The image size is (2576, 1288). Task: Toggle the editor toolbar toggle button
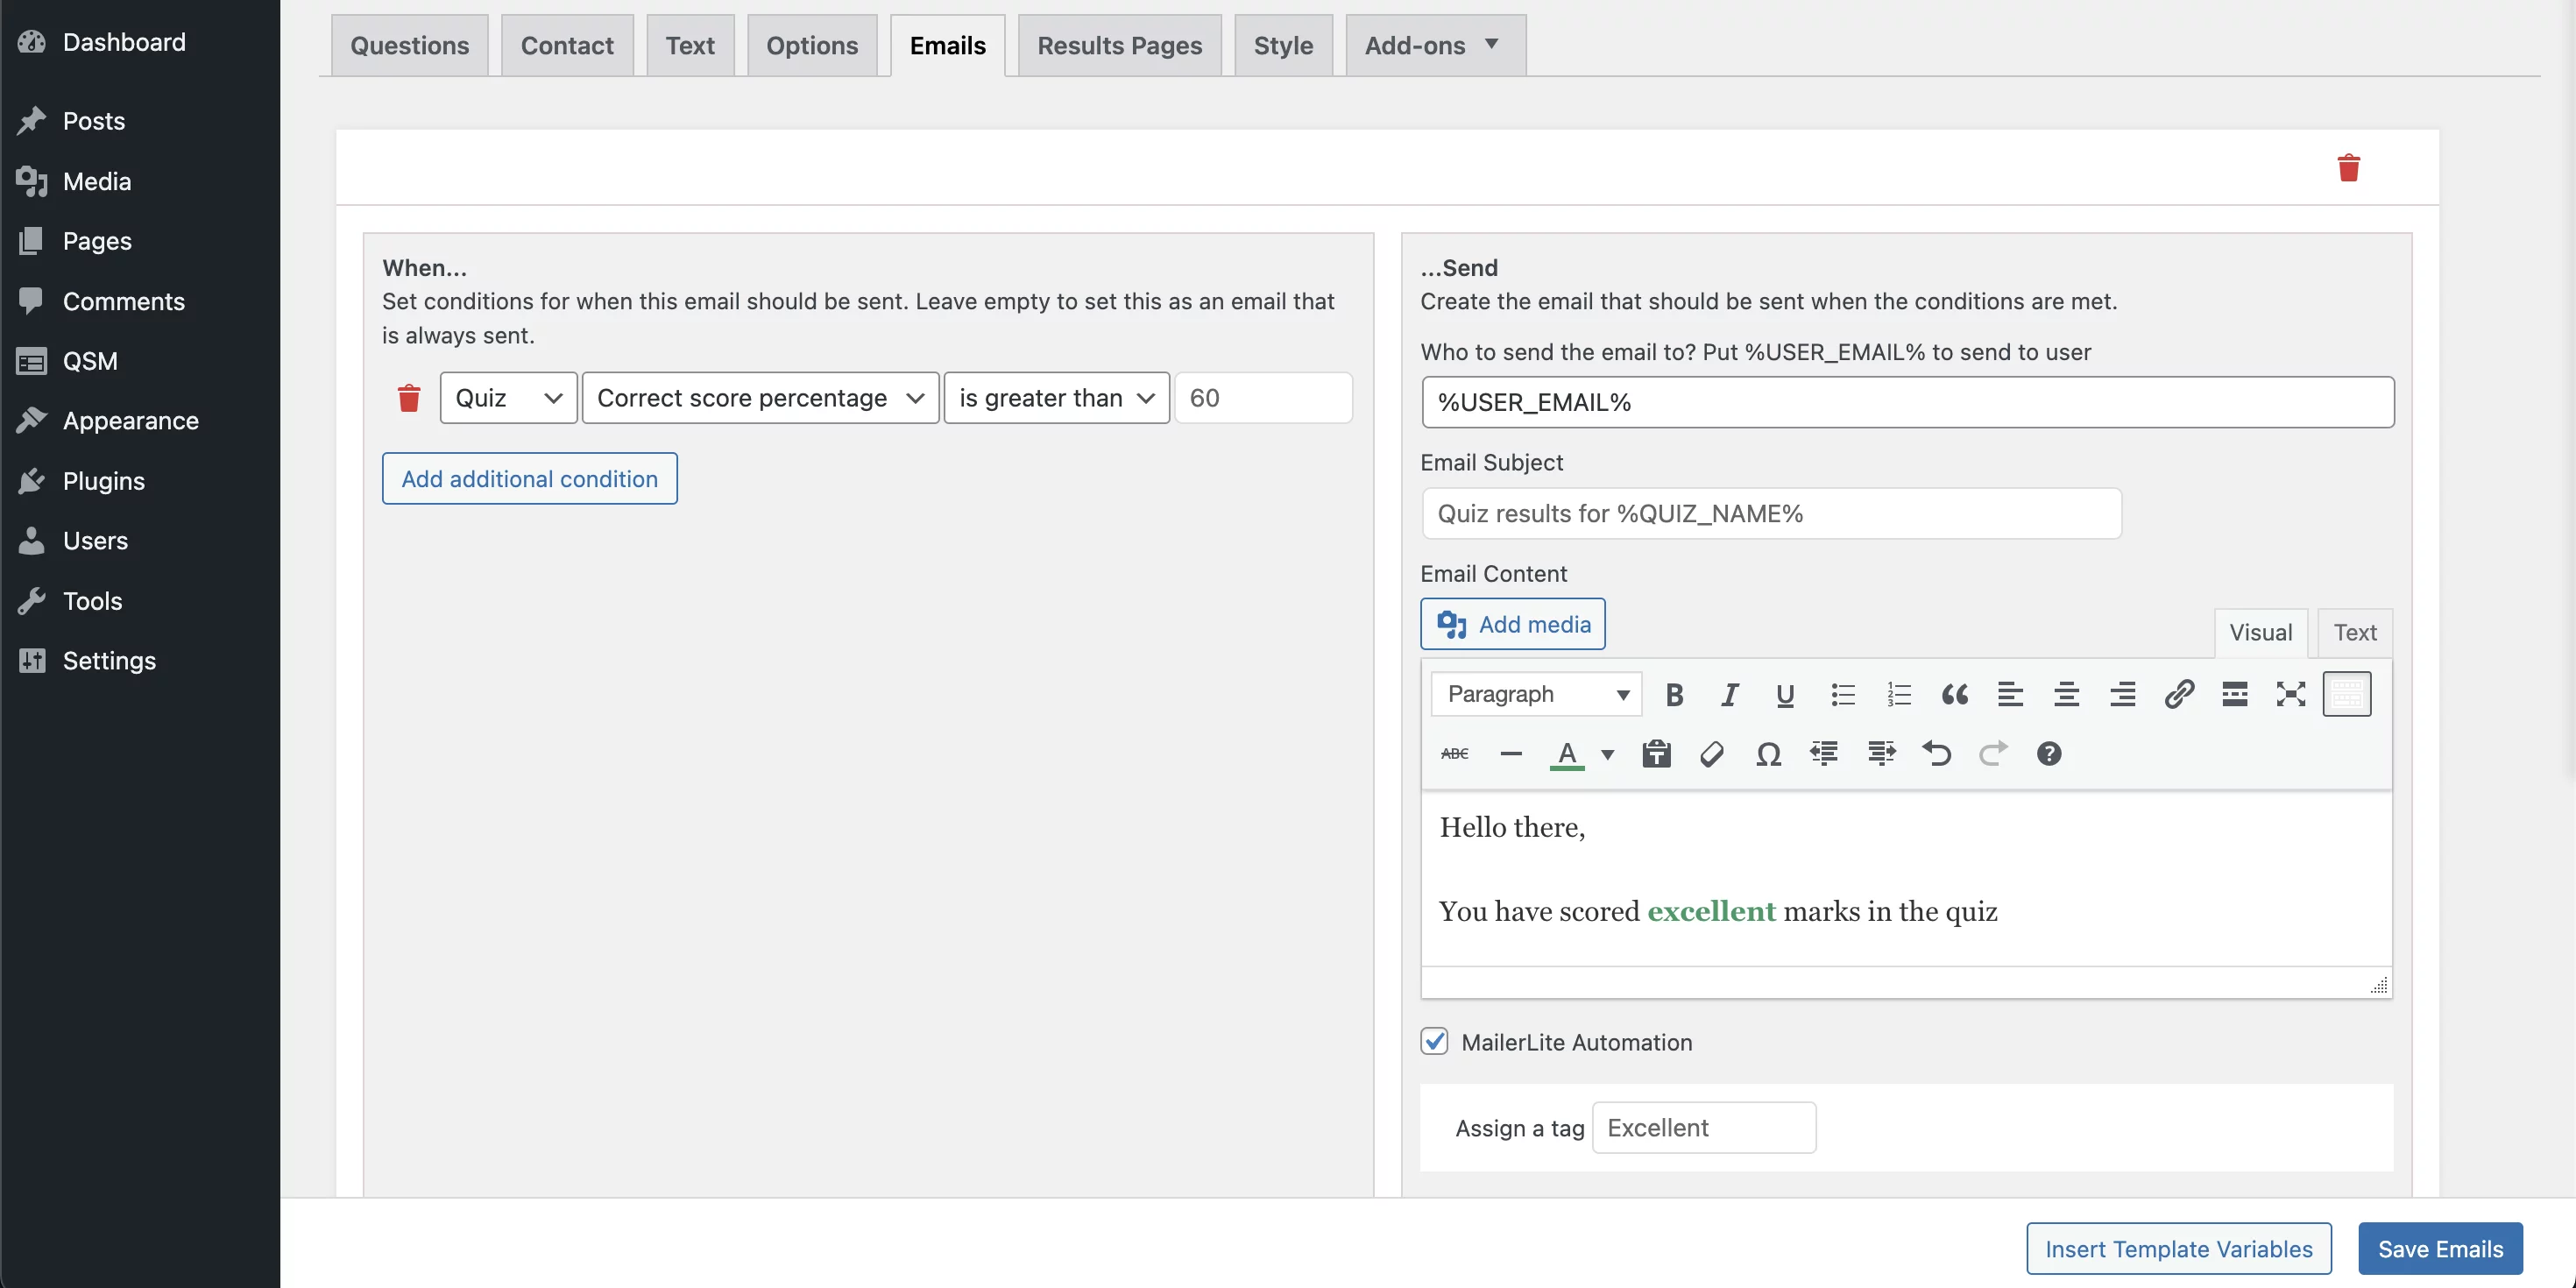[2347, 694]
